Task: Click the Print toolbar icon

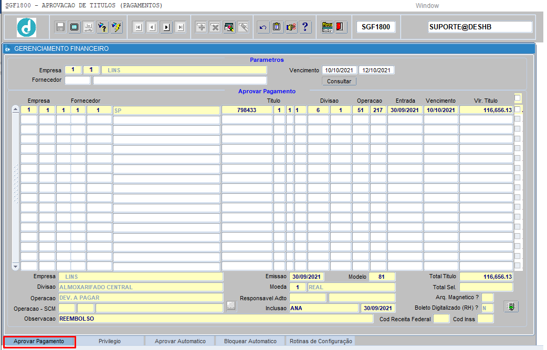Action: pos(88,27)
